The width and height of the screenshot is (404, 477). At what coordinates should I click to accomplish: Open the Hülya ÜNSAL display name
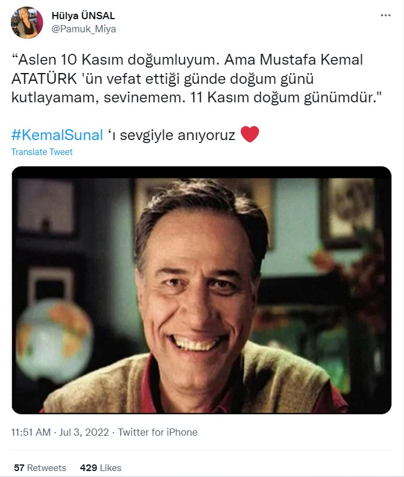tap(83, 16)
